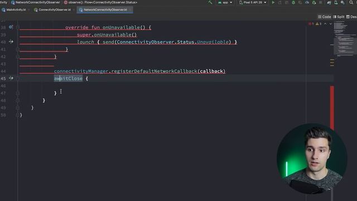Image resolution: width=357 pixels, height=201 pixels.
Task: Click Kotlin class icon in NetworkConnectivityObserver breadcrumb
Action: 13,2
